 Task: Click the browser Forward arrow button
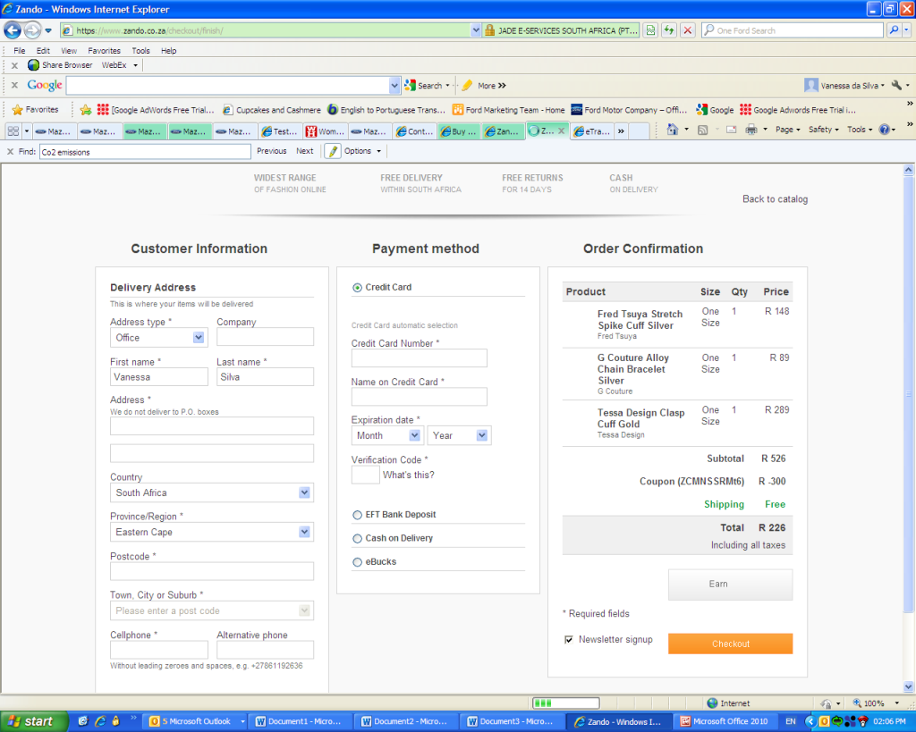pos(33,29)
